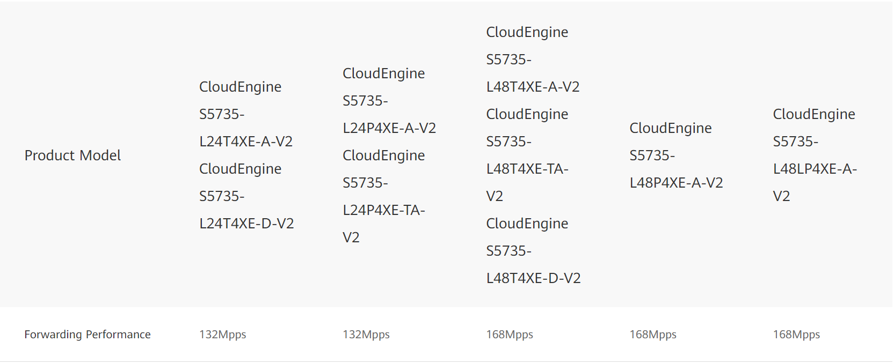The height and width of the screenshot is (364, 894).
Task: Click CloudEngine text above S5735-L48P4XE-A-V2
Action: pos(671,128)
